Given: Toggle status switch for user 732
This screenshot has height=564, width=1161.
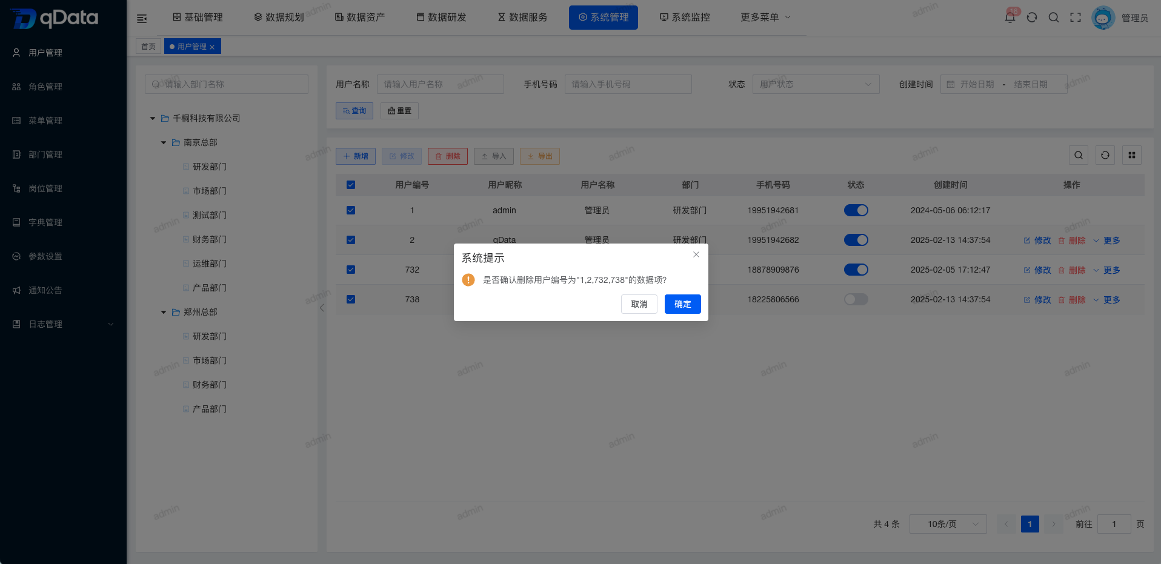Looking at the screenshot, I should coord(856,270).
